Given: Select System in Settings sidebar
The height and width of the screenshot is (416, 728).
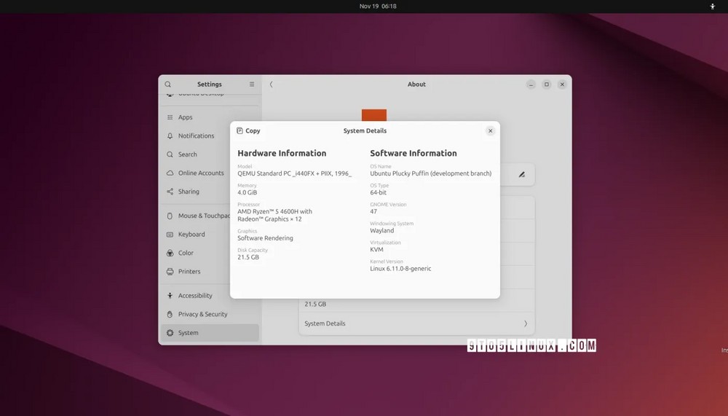Looking at the screenshot, I should (210, 333).
